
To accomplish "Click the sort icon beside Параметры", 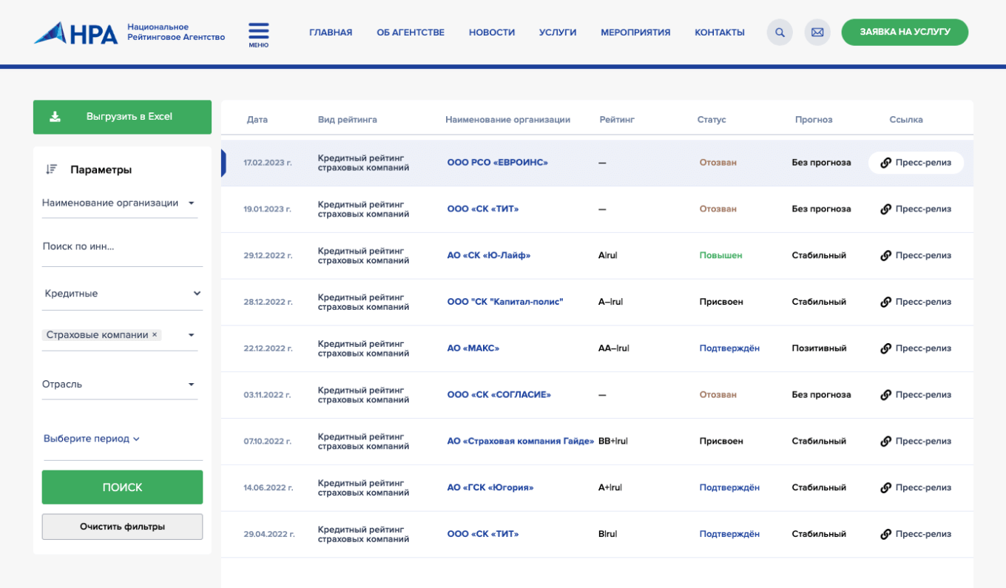I will [51, 169].
